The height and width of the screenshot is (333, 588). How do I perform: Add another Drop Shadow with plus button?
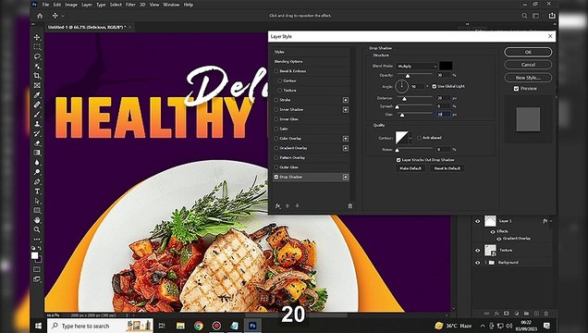coord(346,177)
